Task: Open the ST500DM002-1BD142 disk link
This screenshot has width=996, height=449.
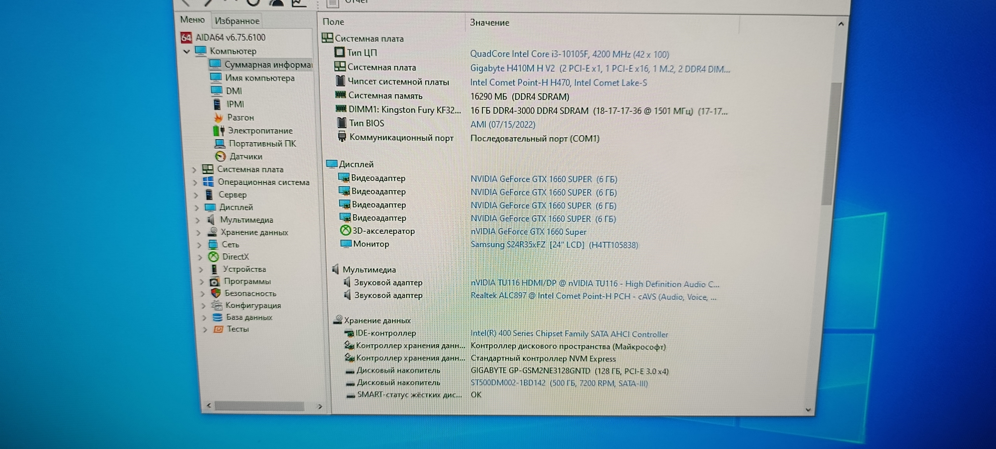Action: (x=559, y=383)
